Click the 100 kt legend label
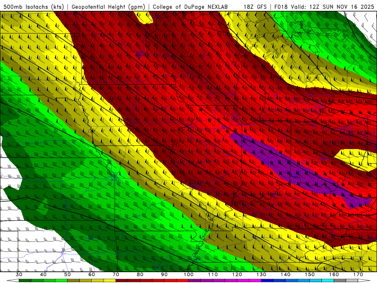This screenshot has height=283, width=377. point(188,275)
